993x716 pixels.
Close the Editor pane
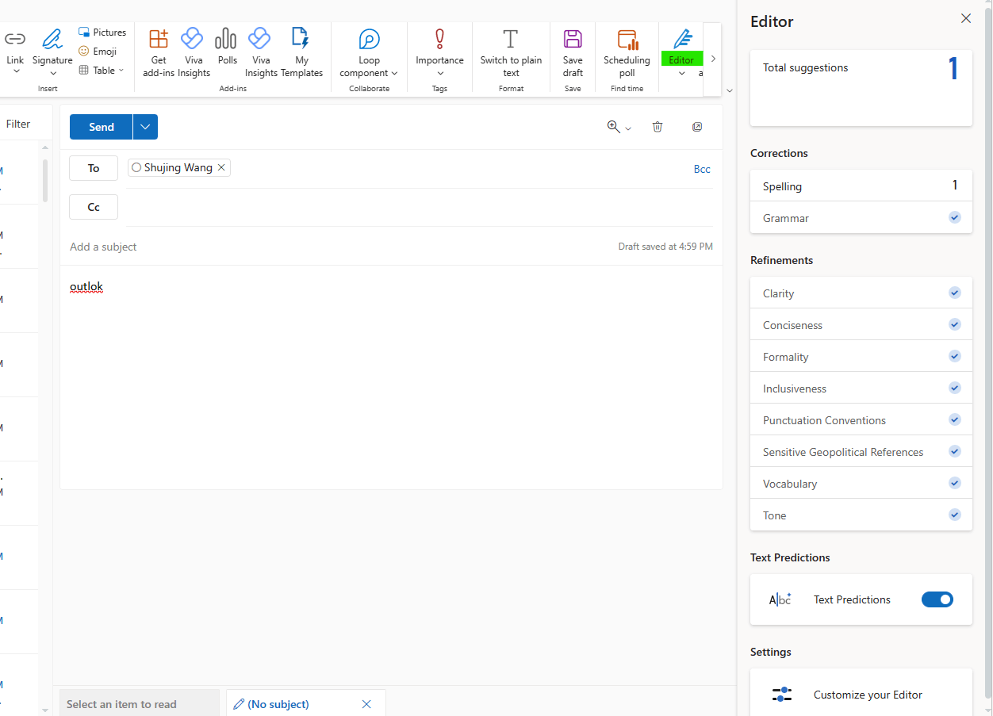point(966,18)
